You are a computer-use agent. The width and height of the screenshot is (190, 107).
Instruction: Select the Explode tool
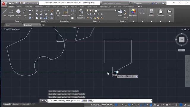click(52, 14)
